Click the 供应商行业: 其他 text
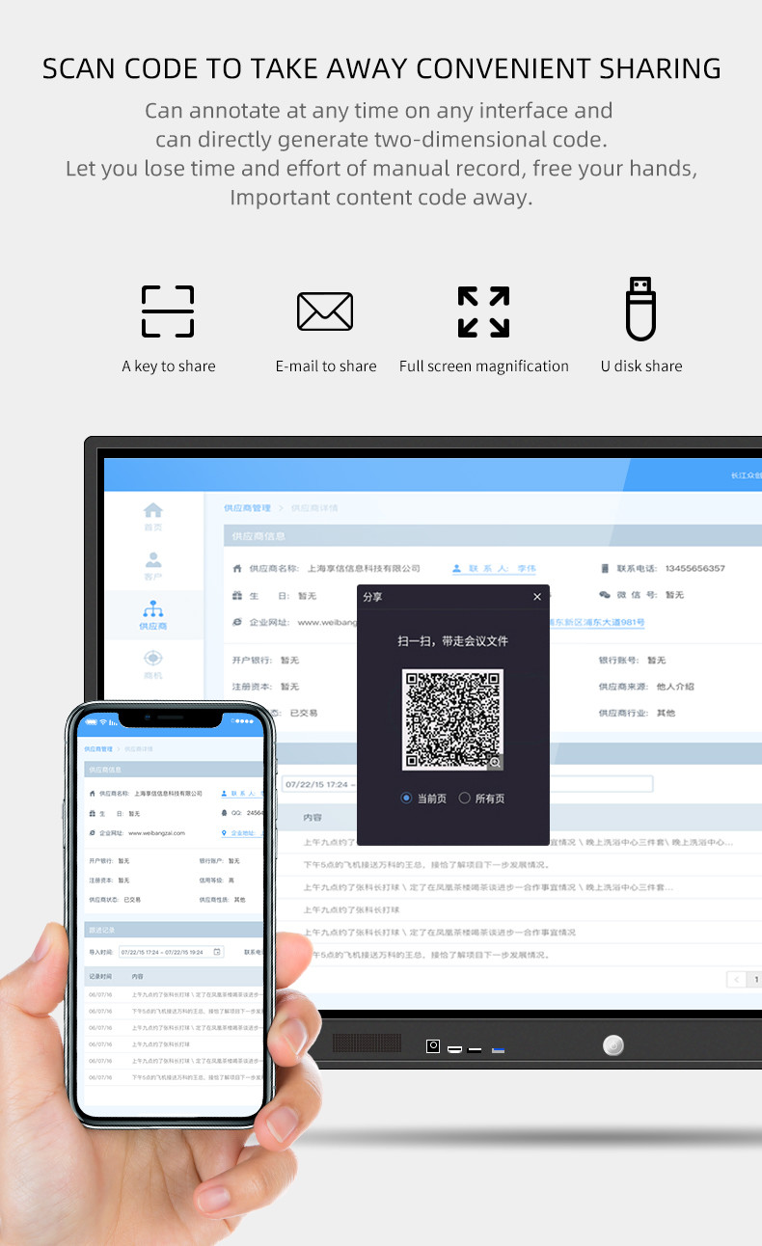Image resolution: width=762 pixels, height=1246 pixels. pyautogui.click(x=637, y=713)
